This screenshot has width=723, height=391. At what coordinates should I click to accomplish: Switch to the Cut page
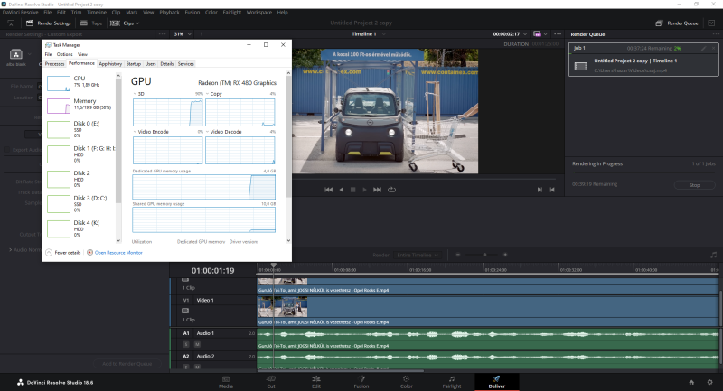coord(270,382)
